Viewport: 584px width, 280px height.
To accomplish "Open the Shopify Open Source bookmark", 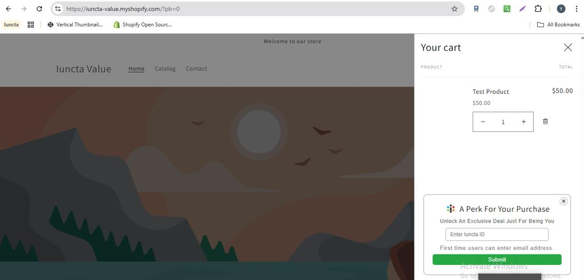I will click(x=142, y=25).
